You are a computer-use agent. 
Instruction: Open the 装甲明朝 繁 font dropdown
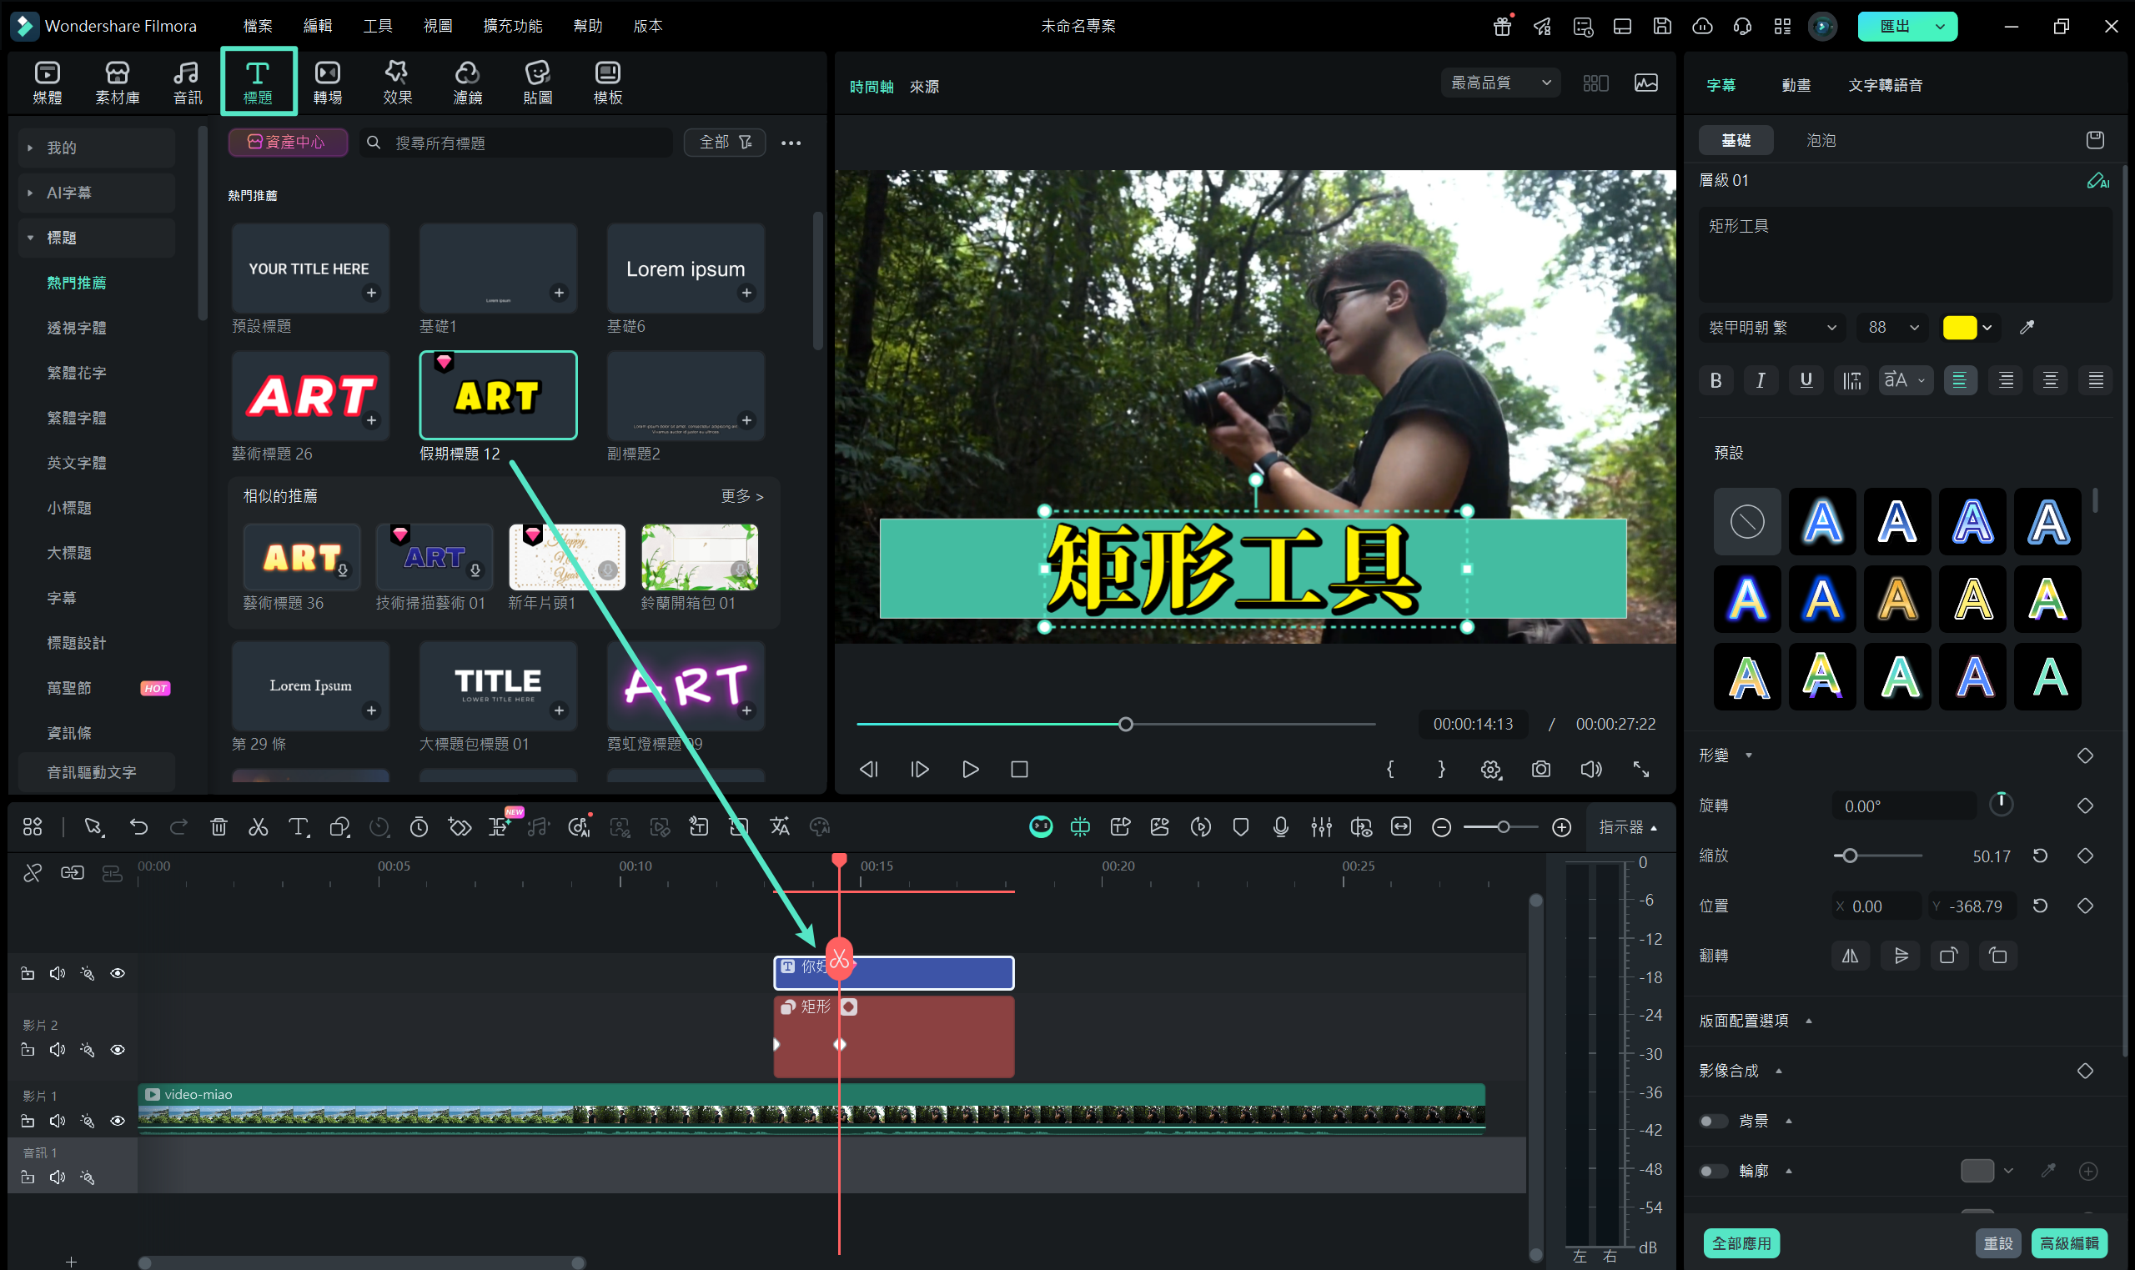point(1771,328)
